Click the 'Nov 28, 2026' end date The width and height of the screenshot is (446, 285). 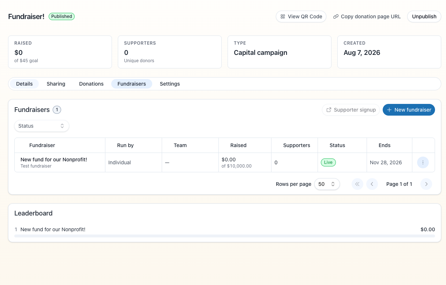click(x=386, y=162)
